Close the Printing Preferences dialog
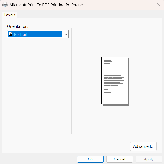This screenshot has height=164, width=164. (x=159, y=5)
